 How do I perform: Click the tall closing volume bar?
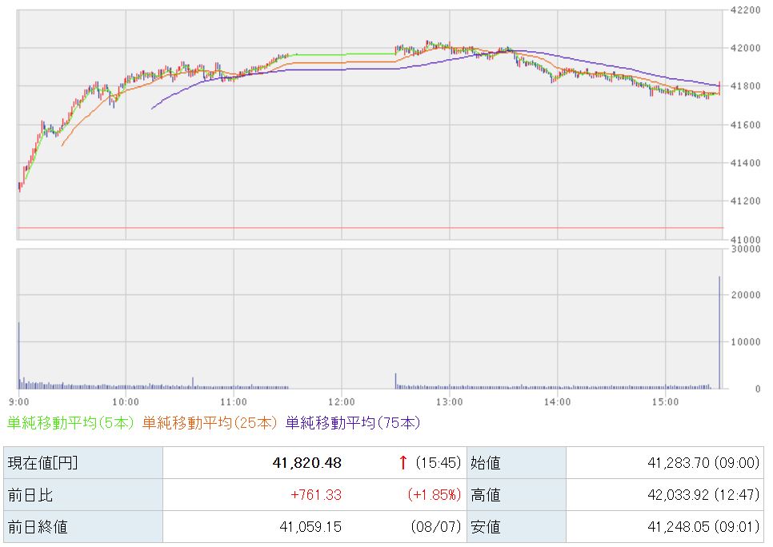pos(719,333)
